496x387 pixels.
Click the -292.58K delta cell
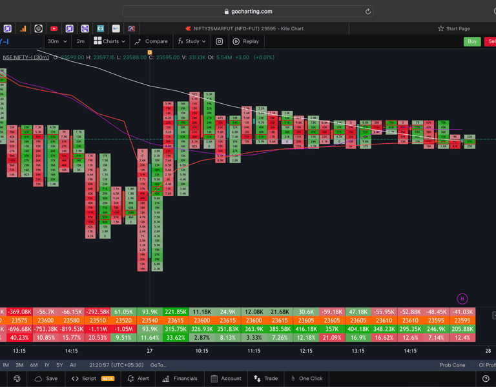pos(98,312)
